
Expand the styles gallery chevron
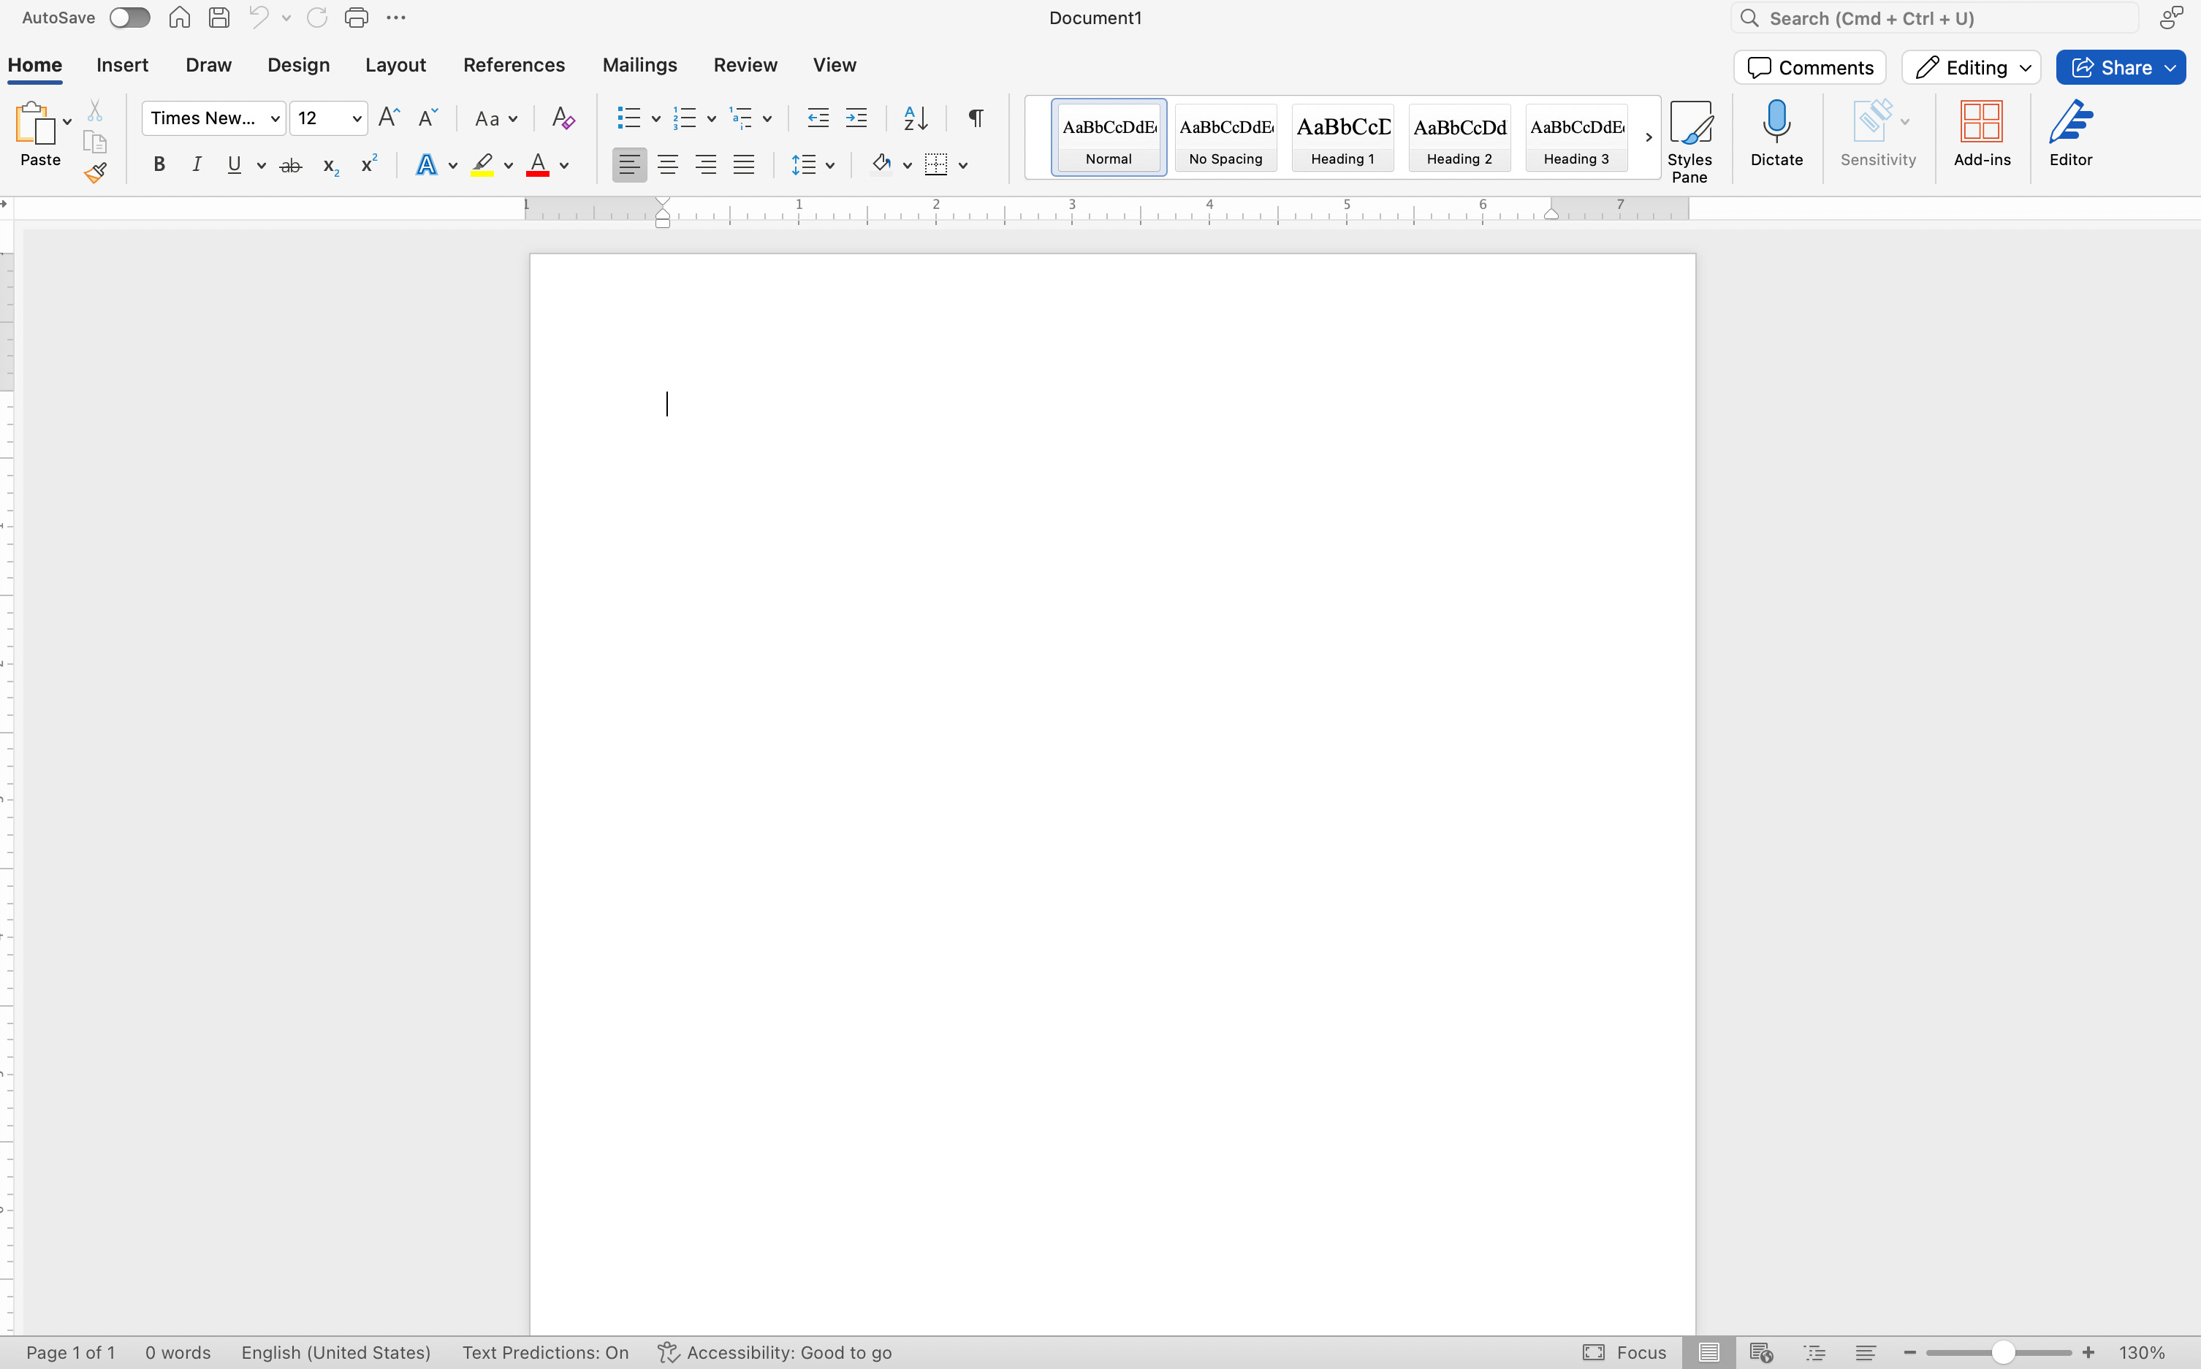click(x=1648, y=137)
